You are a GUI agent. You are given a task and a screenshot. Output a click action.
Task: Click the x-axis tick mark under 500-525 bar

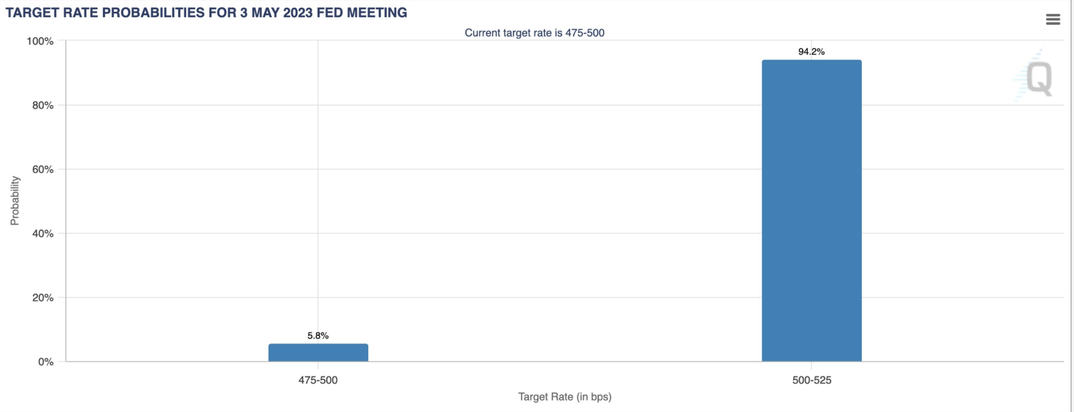pos(811,365)
